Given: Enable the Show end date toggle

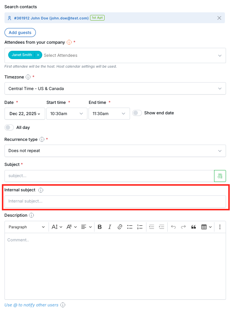Looking at the screenshot, I should [x=136, y=113].
